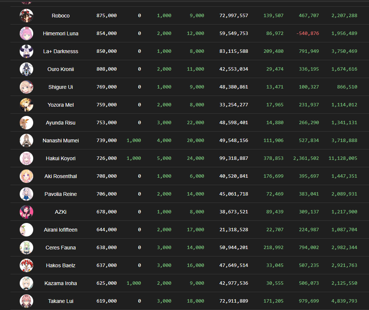Click Nanashi Mumei's avatar thumbnail

[26, 141]
